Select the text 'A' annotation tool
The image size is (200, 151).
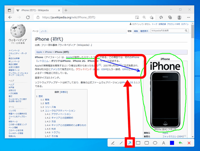[164, 143]
